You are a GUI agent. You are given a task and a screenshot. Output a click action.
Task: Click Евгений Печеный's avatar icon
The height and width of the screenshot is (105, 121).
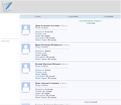pyautogui.click(x=26, y=67)
